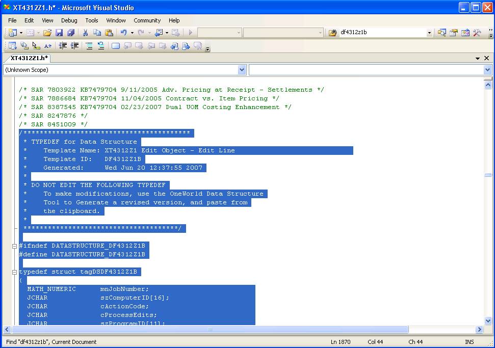Open the Community menu
The width and height of the screenshot is (495, 348).
pos(147,20)
